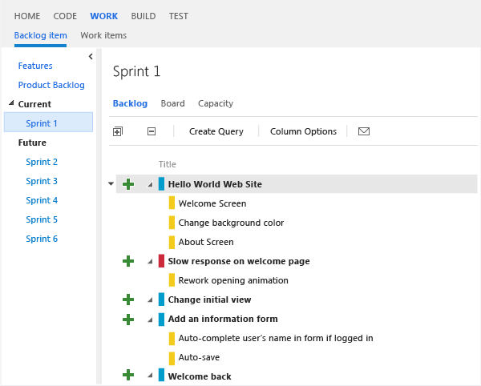Switch to the Capacity view
481x386 pixels.
(216, 103)
